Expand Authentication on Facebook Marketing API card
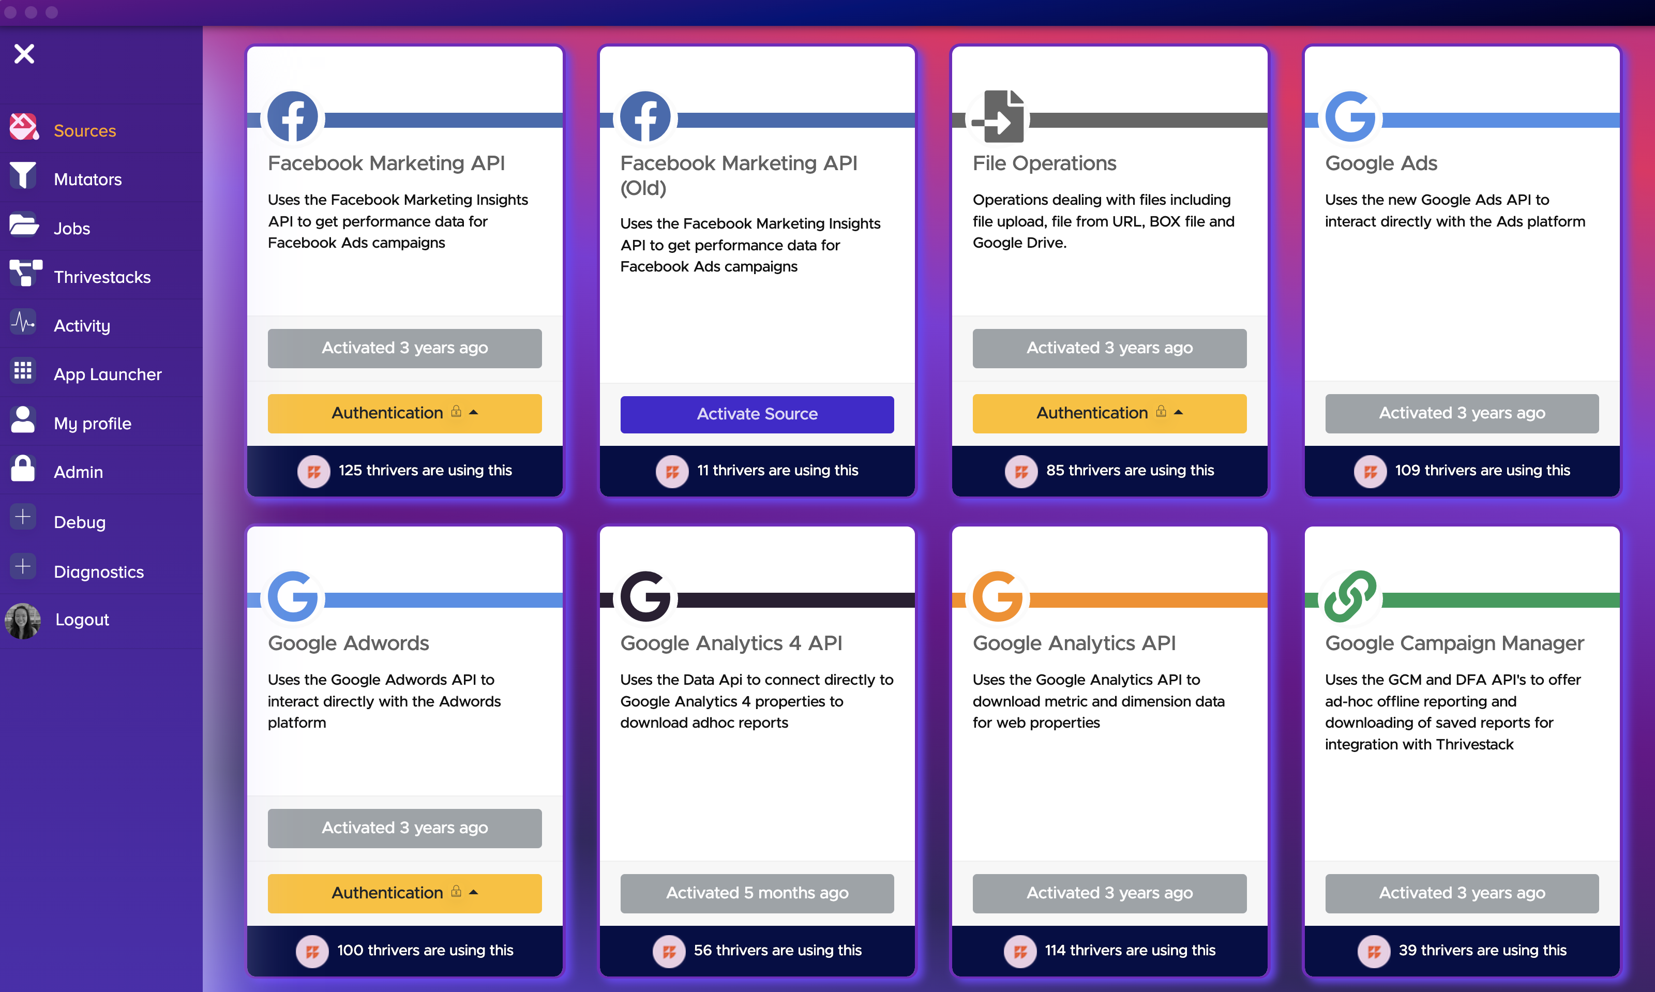This screenshot has width=1655, height=992. tap(404, 413)
